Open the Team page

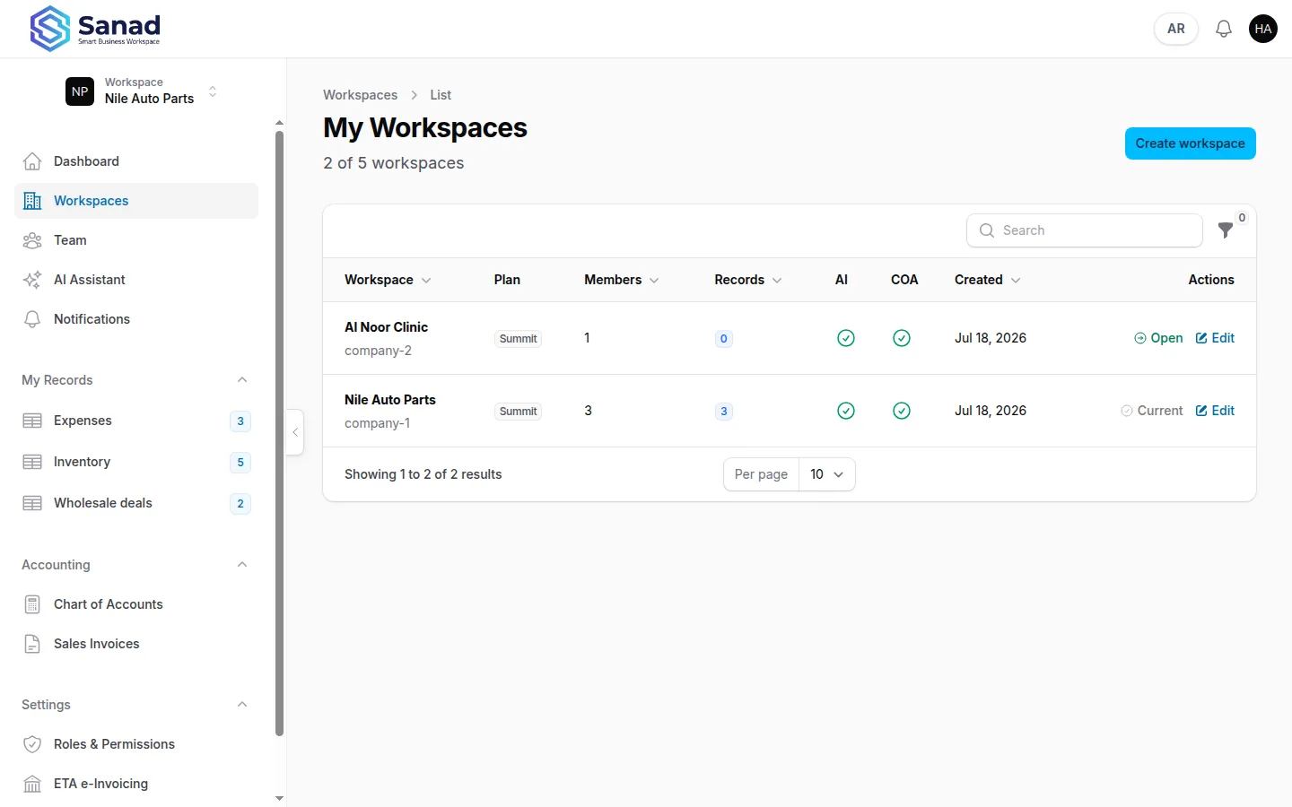136,240
